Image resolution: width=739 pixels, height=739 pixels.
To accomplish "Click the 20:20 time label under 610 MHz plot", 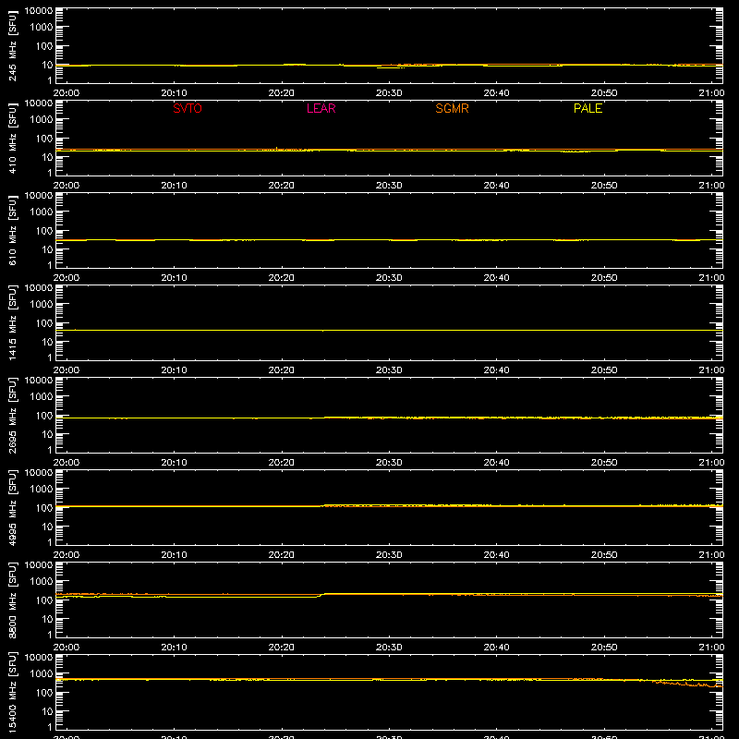I will 282,278.
